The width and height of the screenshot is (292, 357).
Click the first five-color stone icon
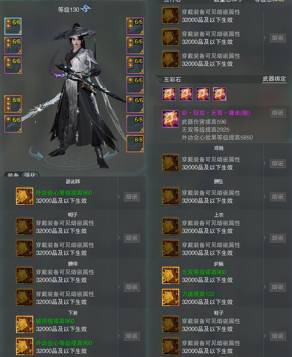(169, 94)
